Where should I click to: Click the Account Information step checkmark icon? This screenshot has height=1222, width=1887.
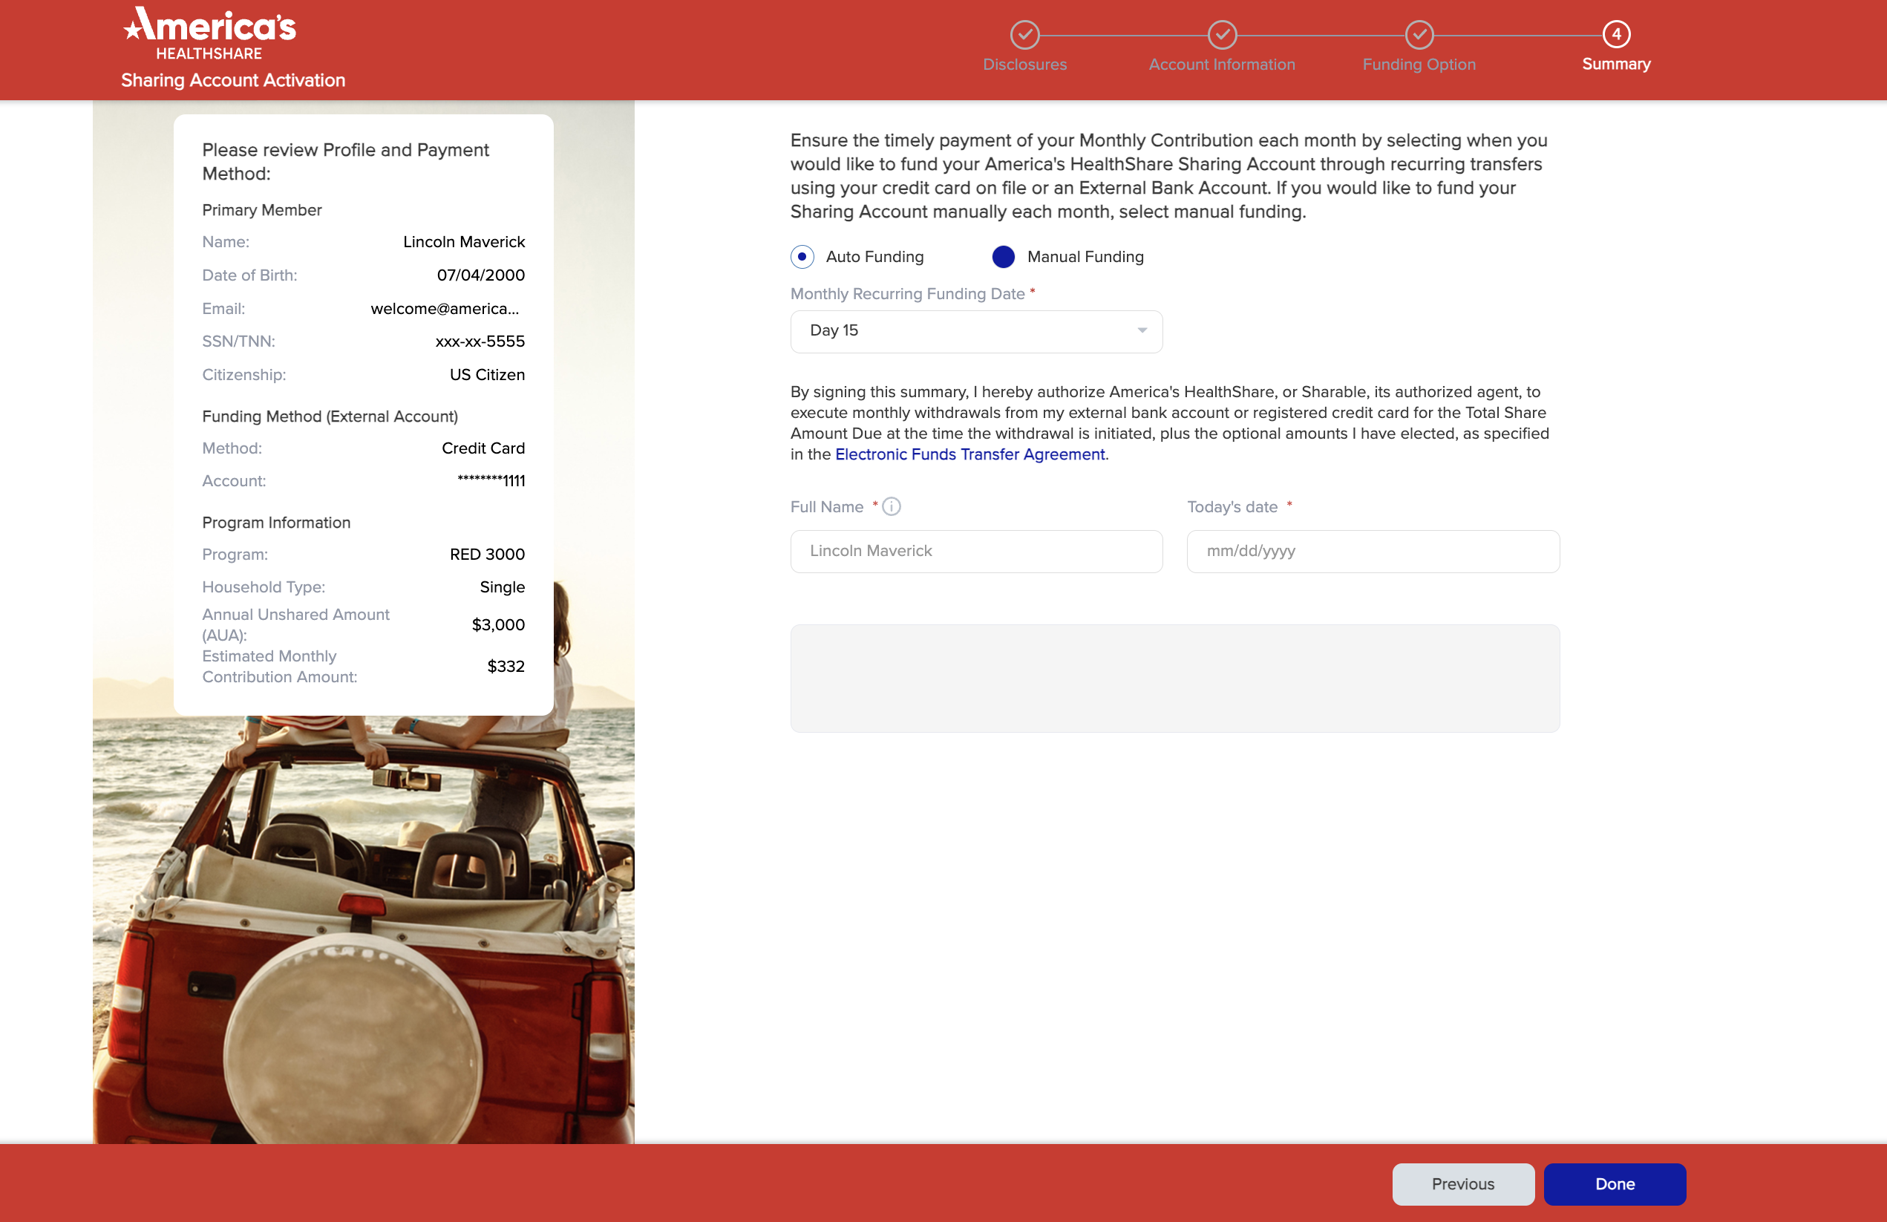(1222, 35)
